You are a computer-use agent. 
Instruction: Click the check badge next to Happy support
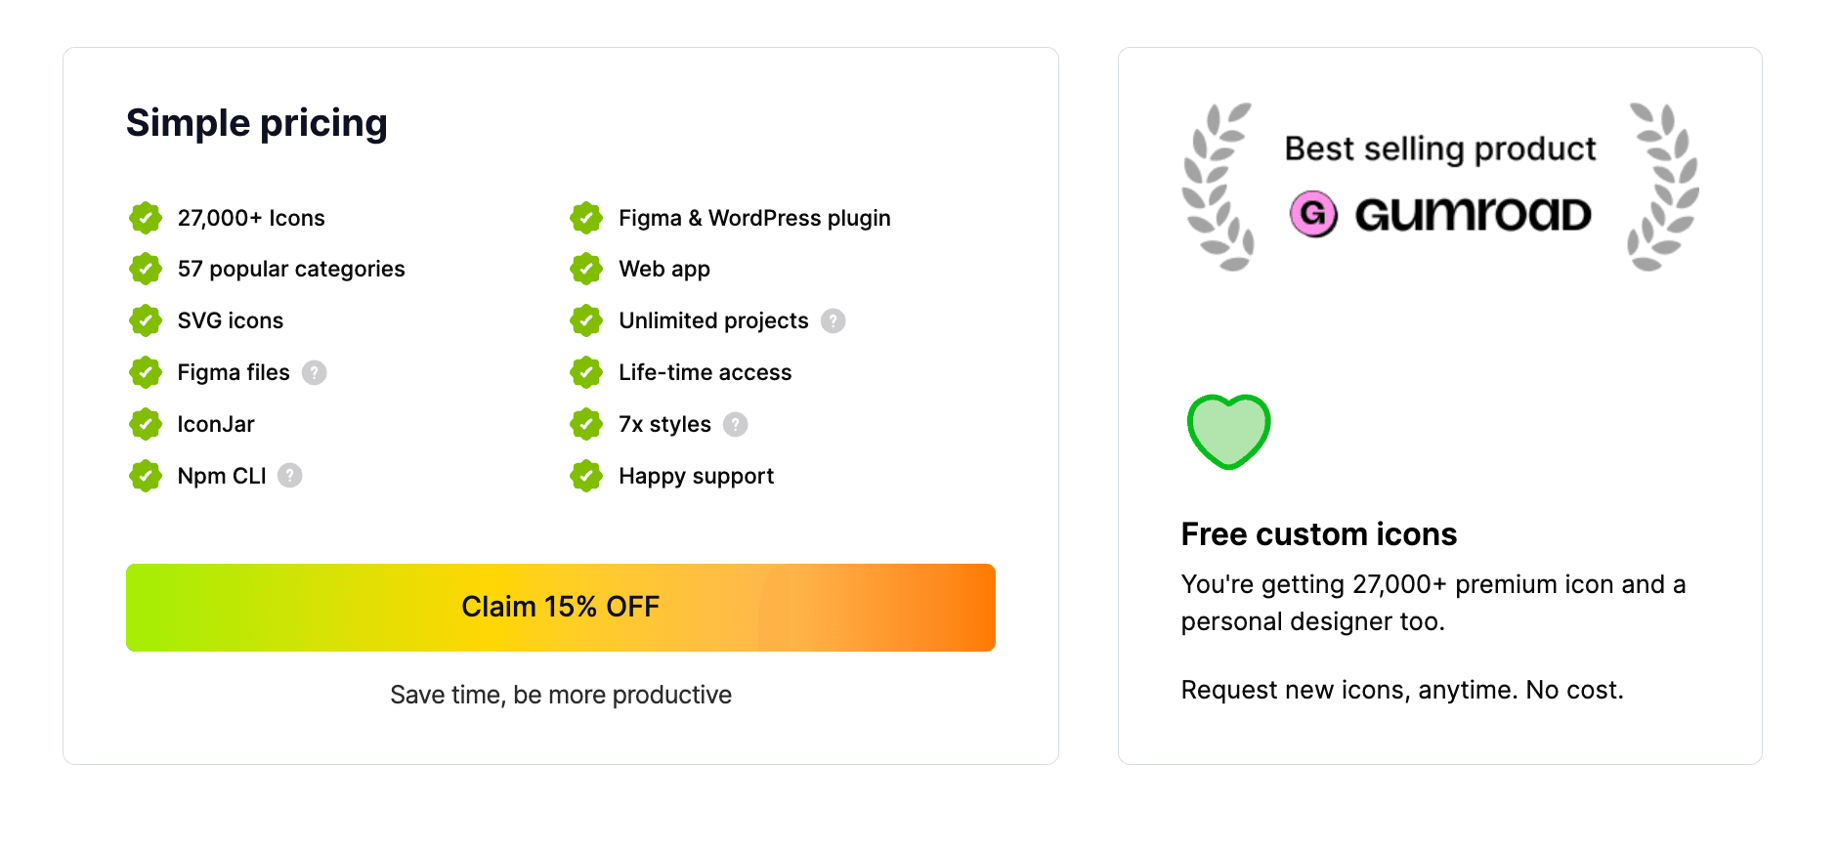pyautogui.click(x=586, y=476)
